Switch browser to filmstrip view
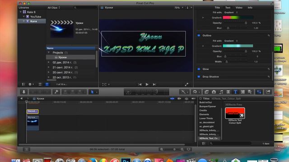The width and height of the screenshot is (289, 162). (40, 84)
